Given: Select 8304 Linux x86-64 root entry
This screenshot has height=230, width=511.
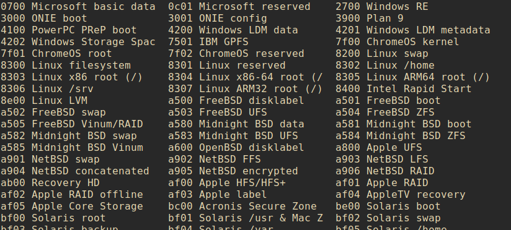Looking at the screenshot, I should [246, 77].
